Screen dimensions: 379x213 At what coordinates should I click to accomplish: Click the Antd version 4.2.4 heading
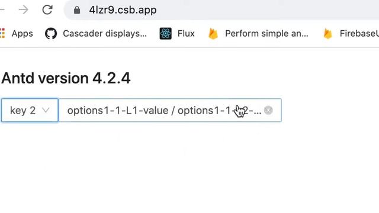pos(66,78)
